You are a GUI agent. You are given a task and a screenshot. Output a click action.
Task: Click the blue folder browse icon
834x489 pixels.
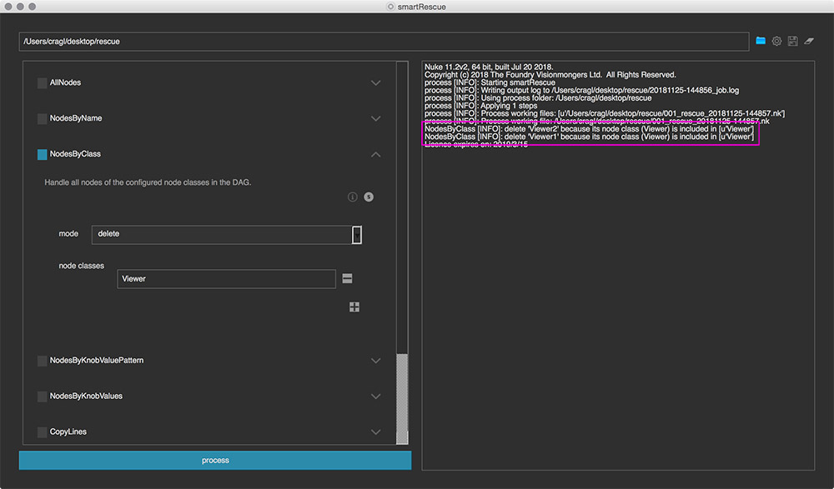tap(761, 41)
